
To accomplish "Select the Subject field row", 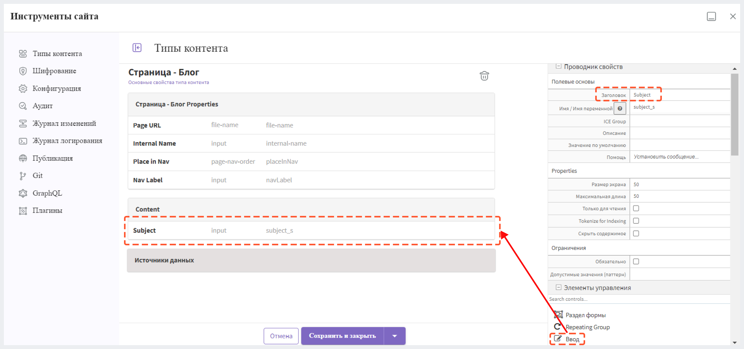I will point(311,230).
